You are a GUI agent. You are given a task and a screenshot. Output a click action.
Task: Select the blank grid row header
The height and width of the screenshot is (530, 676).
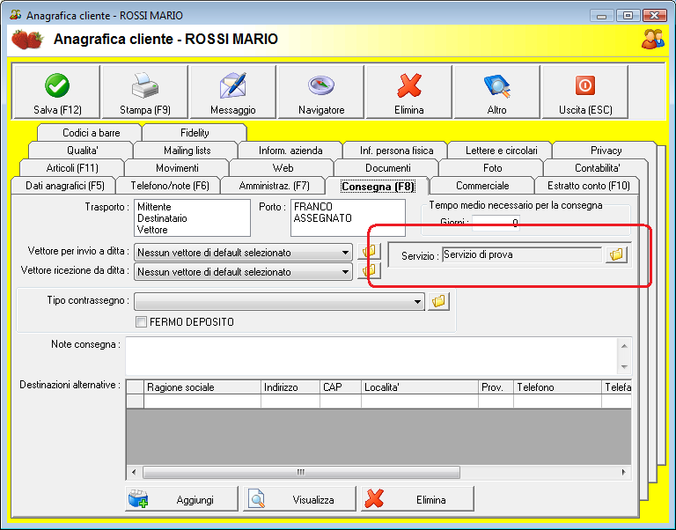click(135, 401)
